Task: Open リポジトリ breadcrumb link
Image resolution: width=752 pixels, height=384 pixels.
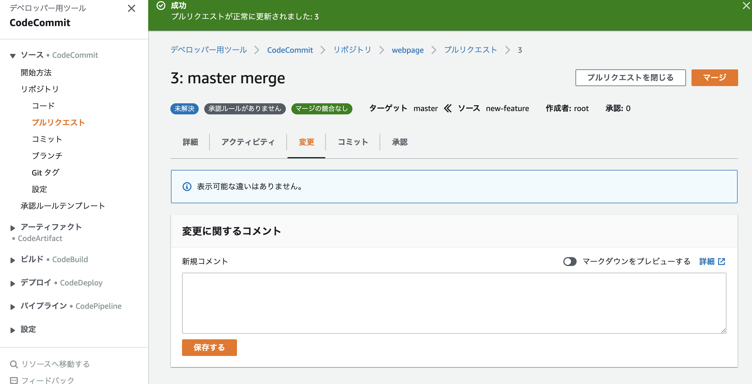Action: pos(352,50)
